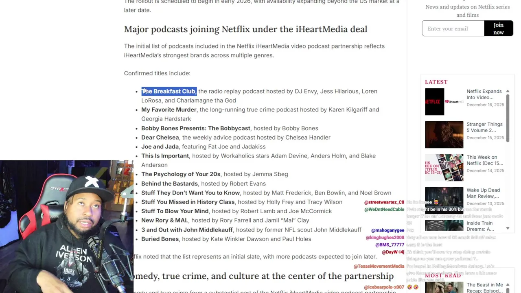521x293 pixels.
Task: Click the Latest list scroll-down arrow
Action: tap(508, 228)
